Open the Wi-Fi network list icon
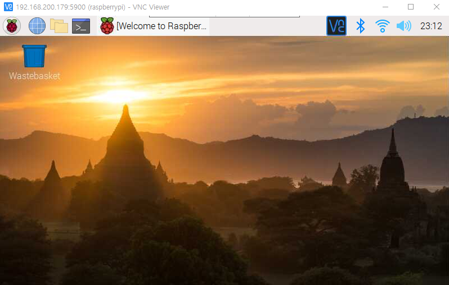This screenshot has height=285, width=449. [382, 26]
